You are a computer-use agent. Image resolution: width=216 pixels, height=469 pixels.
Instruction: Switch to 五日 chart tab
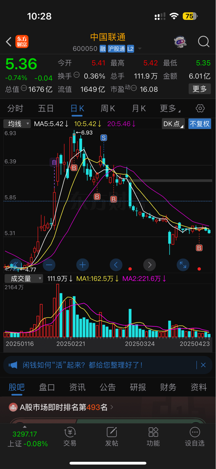click(x=46, y=108)
